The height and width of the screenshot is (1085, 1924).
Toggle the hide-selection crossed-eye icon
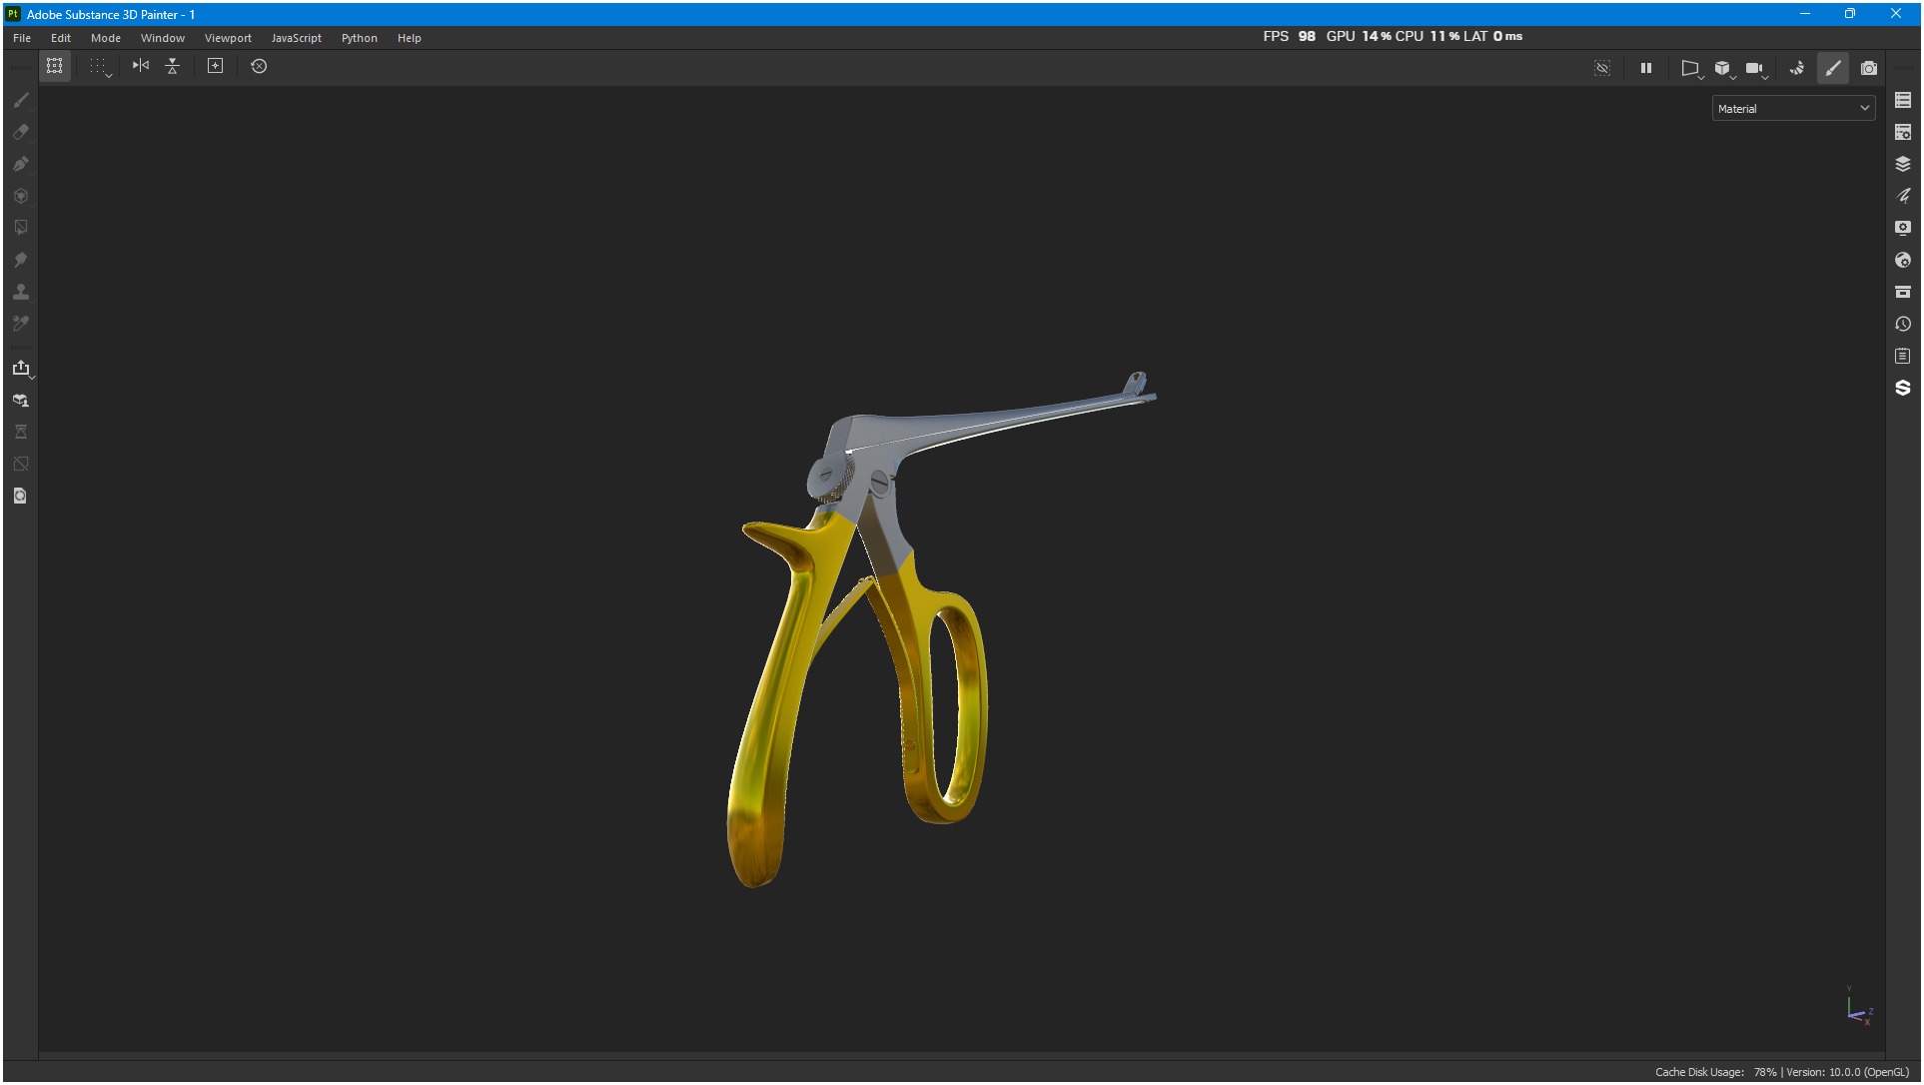coord(1602,68)
